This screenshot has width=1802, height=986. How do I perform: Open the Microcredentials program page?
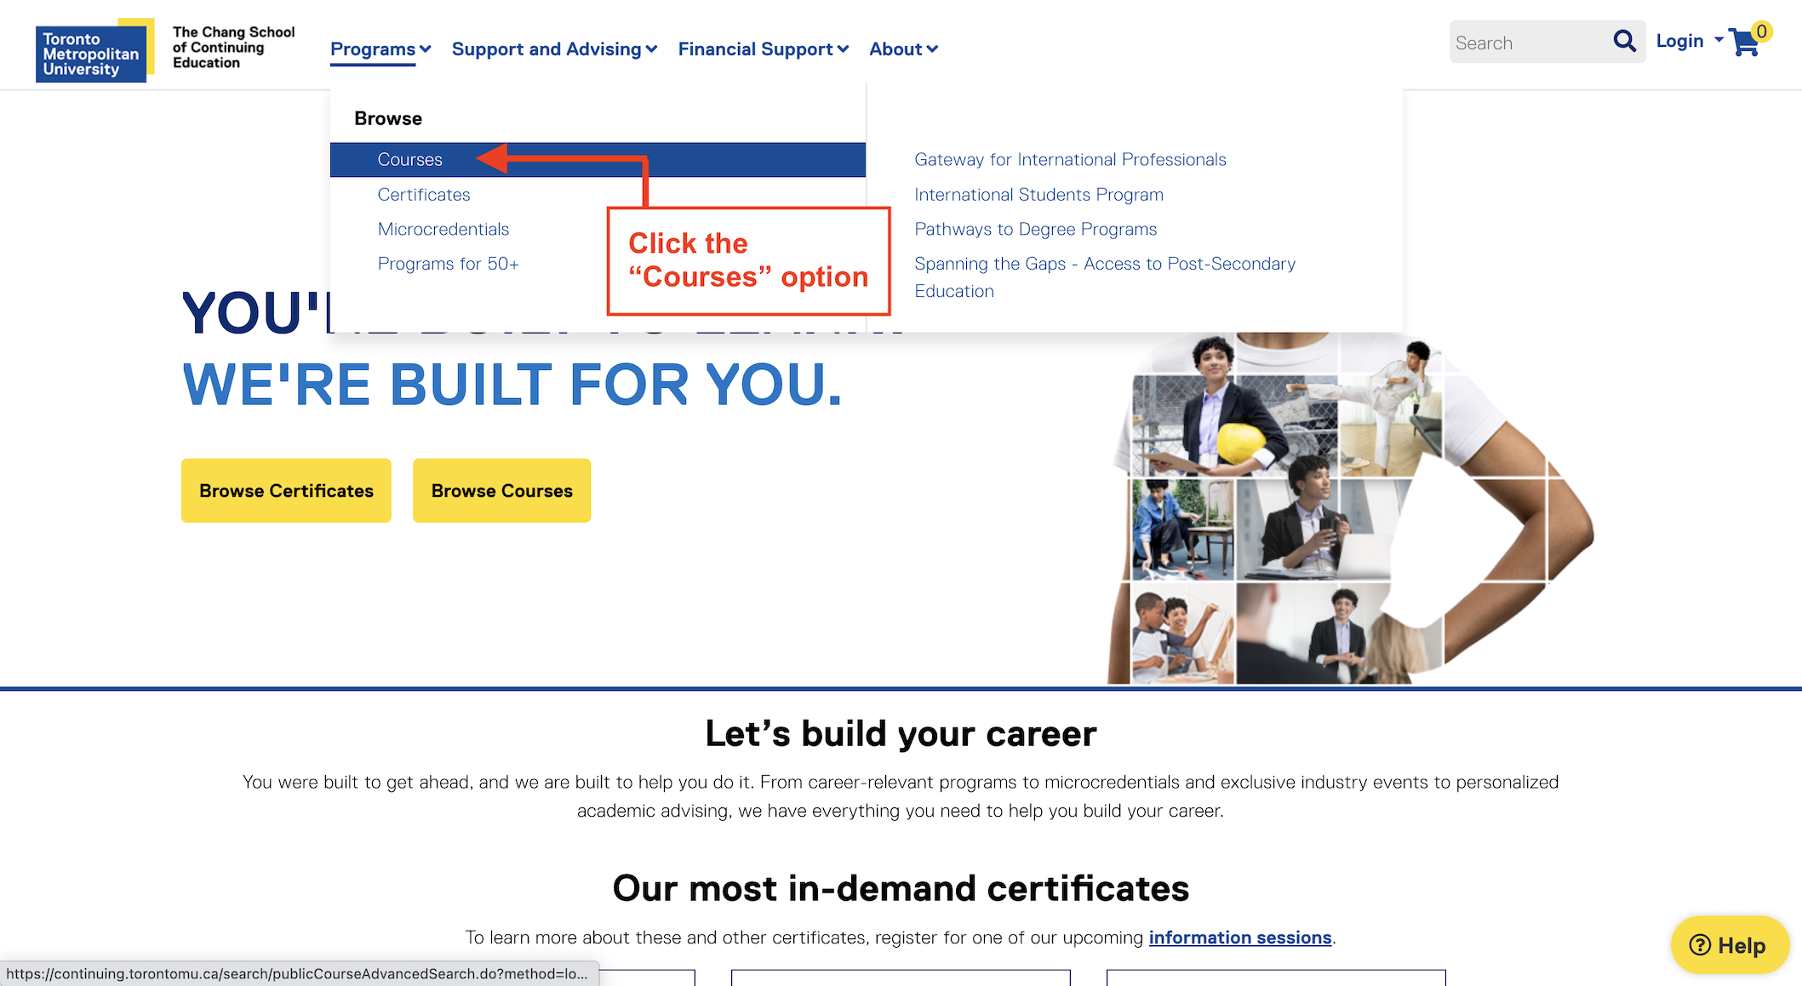point(442,228)
